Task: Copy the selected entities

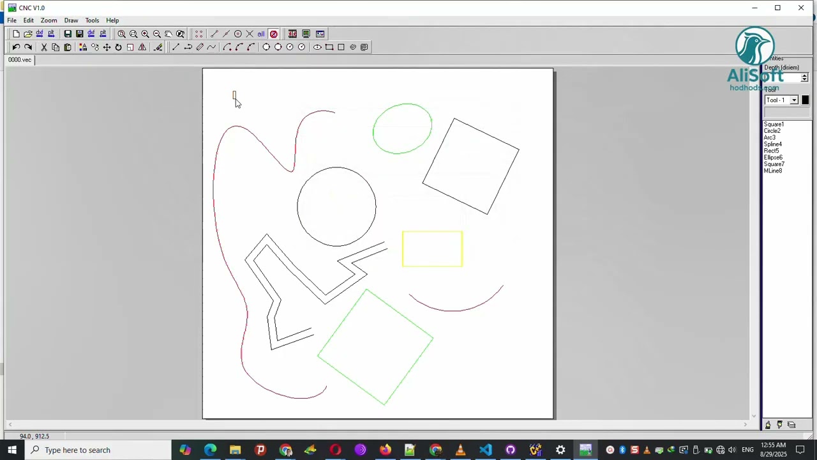Action: [56, 47]
